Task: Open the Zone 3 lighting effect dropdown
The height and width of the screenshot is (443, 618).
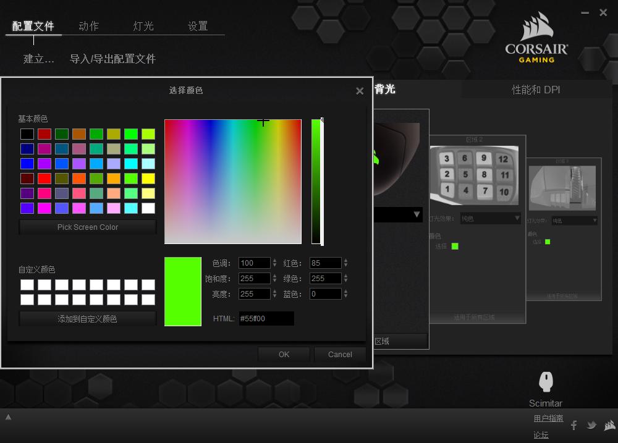Action: coord(574,219)
